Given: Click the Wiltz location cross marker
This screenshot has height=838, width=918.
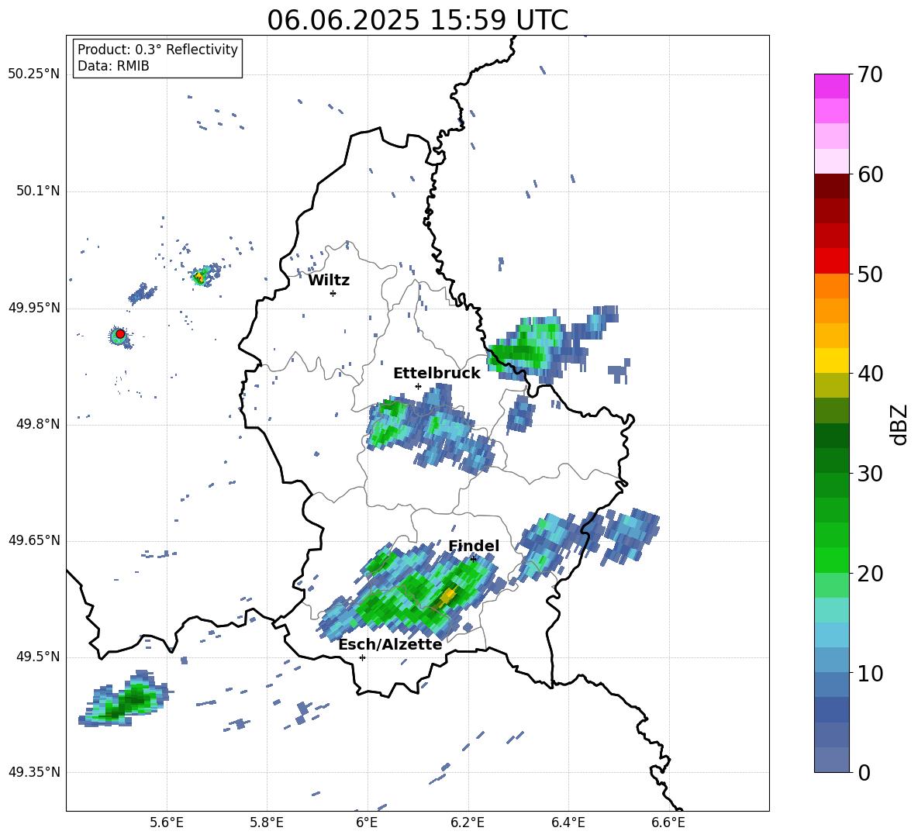Looking at the screenshot, I should coord(333,293).
